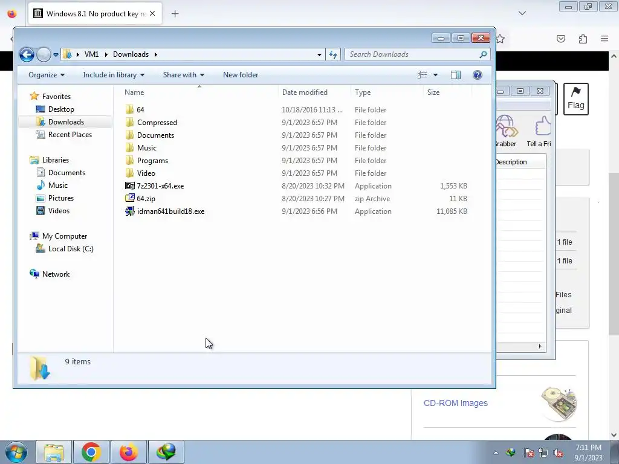
Task: Expand the view options dropdown arrow
Action: pos(435,75)
